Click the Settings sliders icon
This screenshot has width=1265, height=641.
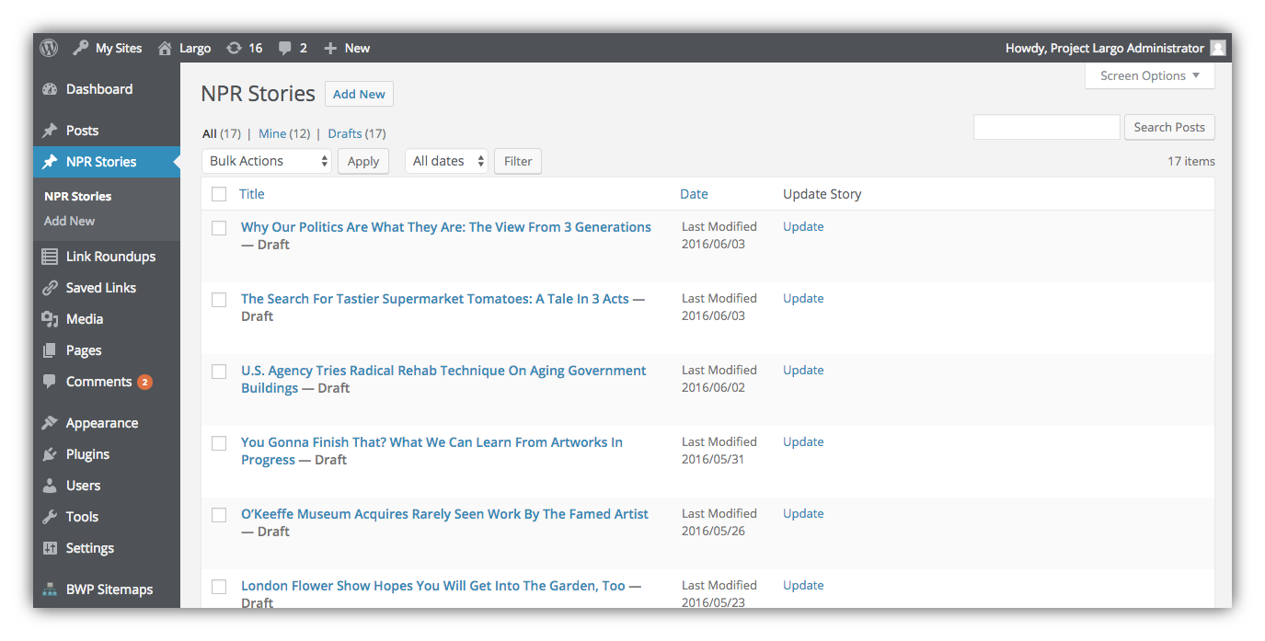click(50, 548)
